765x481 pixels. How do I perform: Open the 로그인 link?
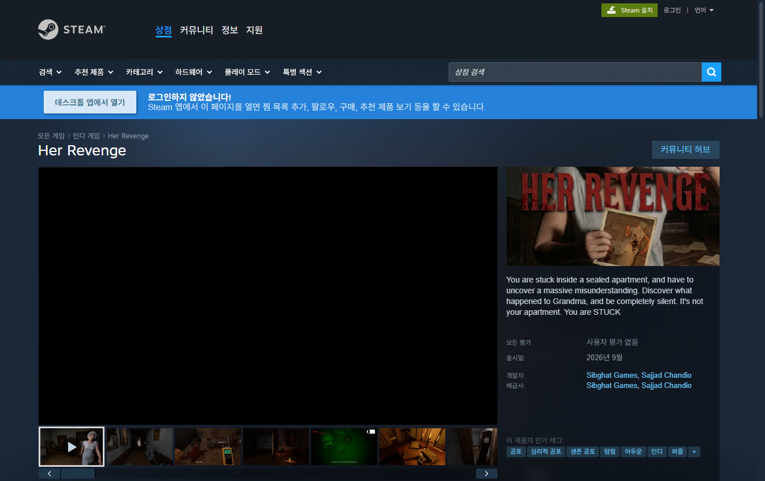672,10
